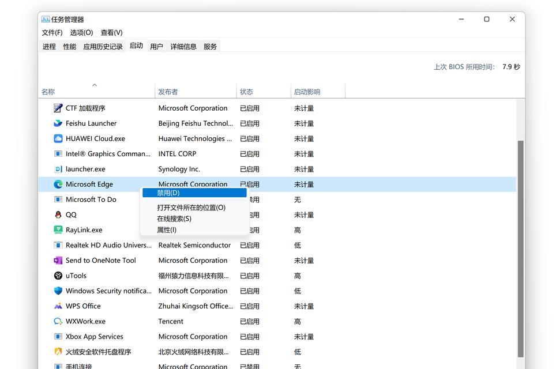Click Beijing Feishu Technol... publisher cell
The width and height of the screenshot is (560, 369).
pyautogui.click(x=196, y=123)
